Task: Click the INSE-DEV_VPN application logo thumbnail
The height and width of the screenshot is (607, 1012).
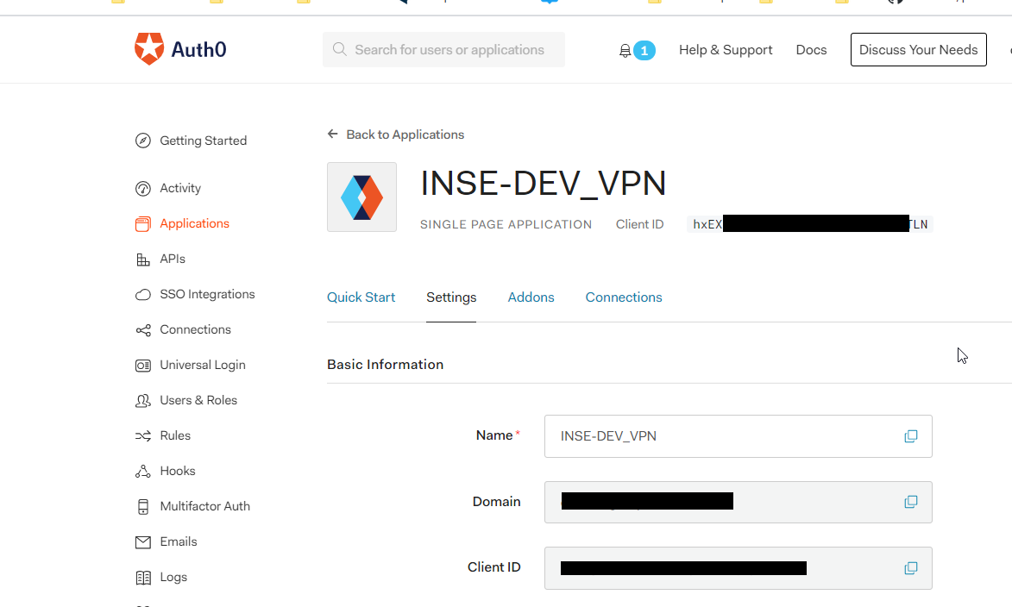Action: coord(361,197)
